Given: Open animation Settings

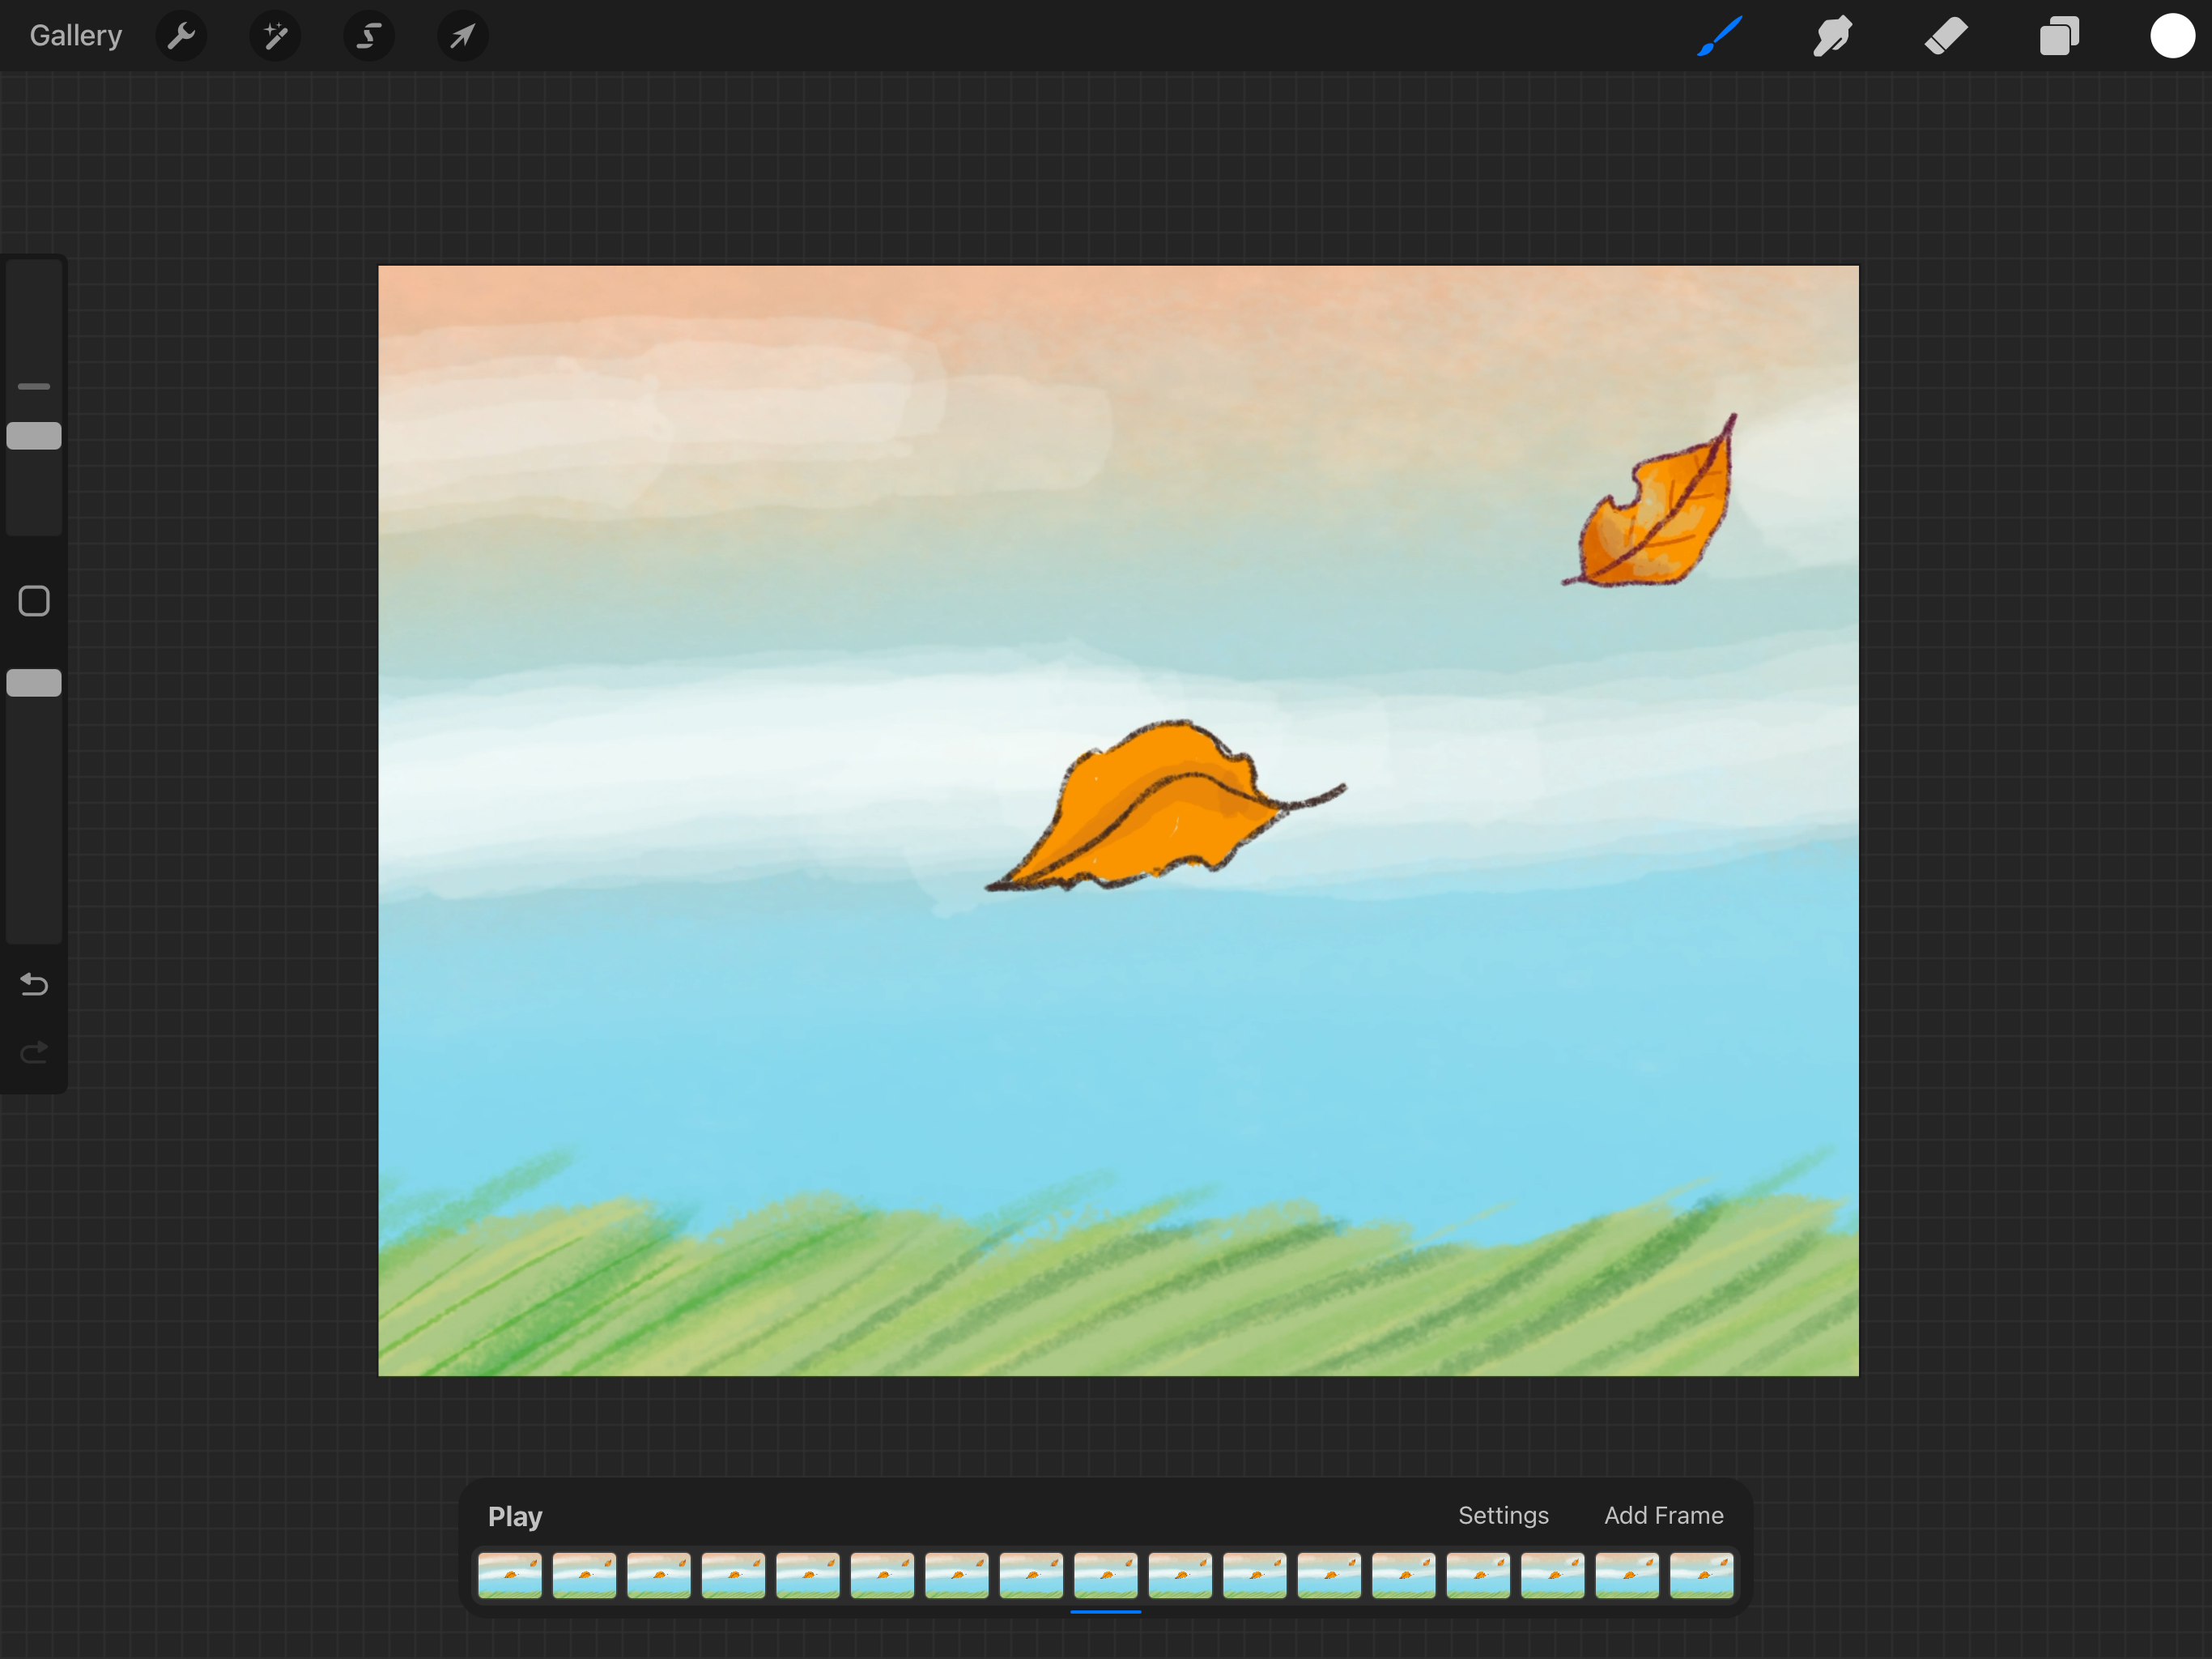Looking at the screenshot, I should tap(1503, 1515).
